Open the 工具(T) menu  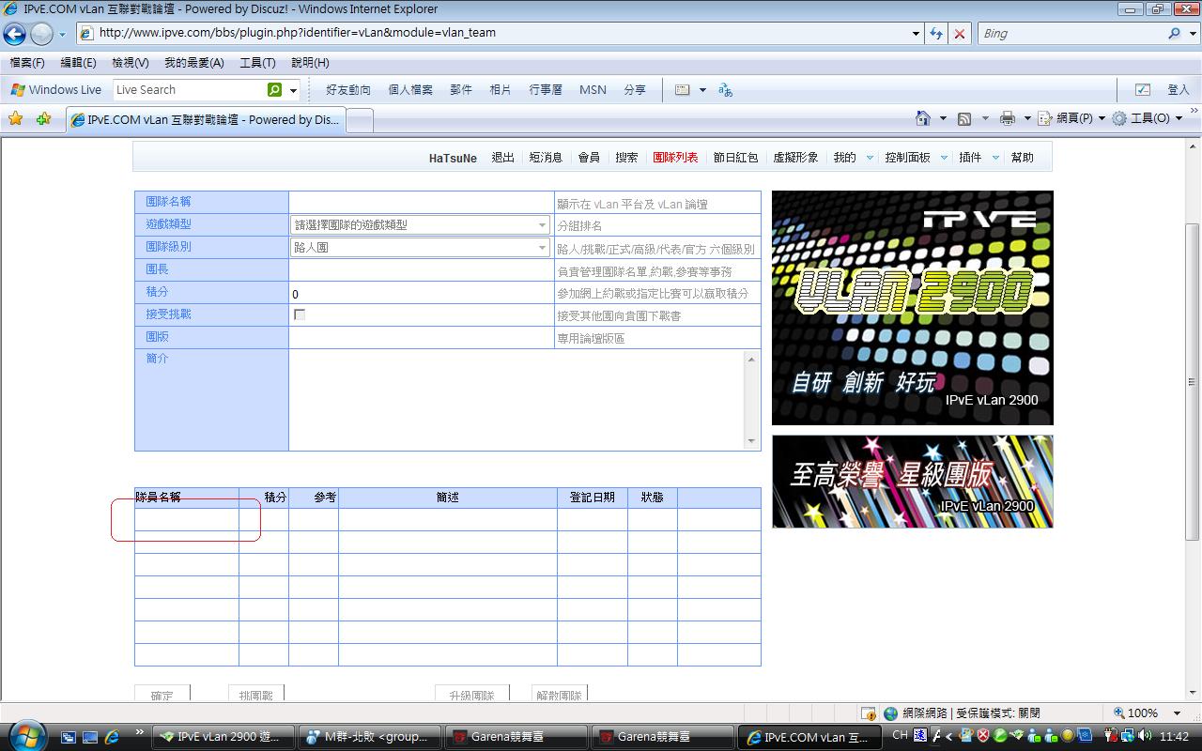[x=257, y=63]
